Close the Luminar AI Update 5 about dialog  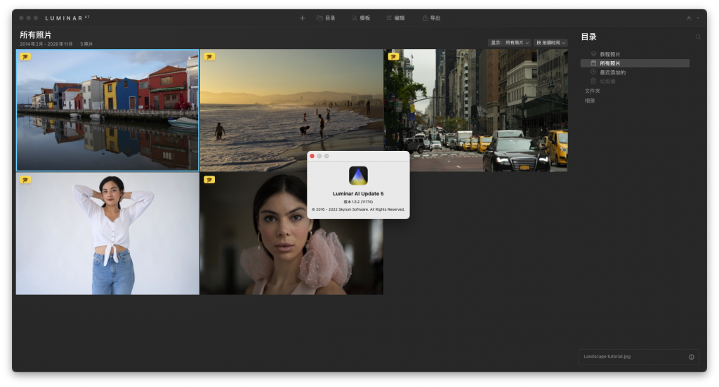312,157
